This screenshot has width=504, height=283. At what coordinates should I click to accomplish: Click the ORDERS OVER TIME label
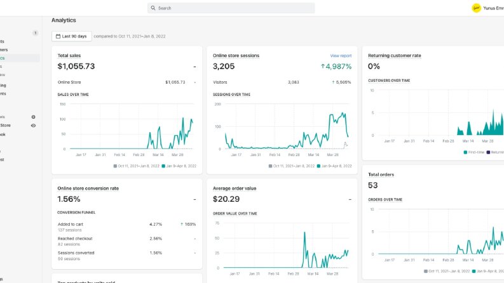[x=385, y=200]
